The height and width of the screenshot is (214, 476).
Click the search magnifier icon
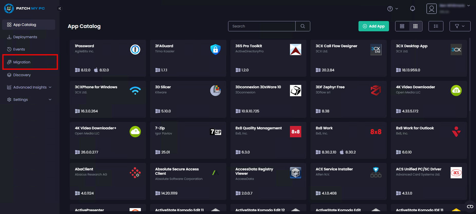point(303,26)
